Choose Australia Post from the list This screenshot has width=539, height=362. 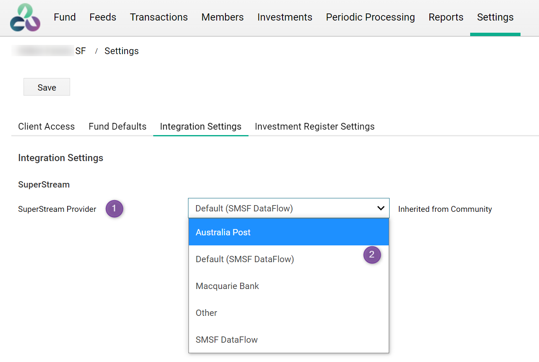point(289,232)
